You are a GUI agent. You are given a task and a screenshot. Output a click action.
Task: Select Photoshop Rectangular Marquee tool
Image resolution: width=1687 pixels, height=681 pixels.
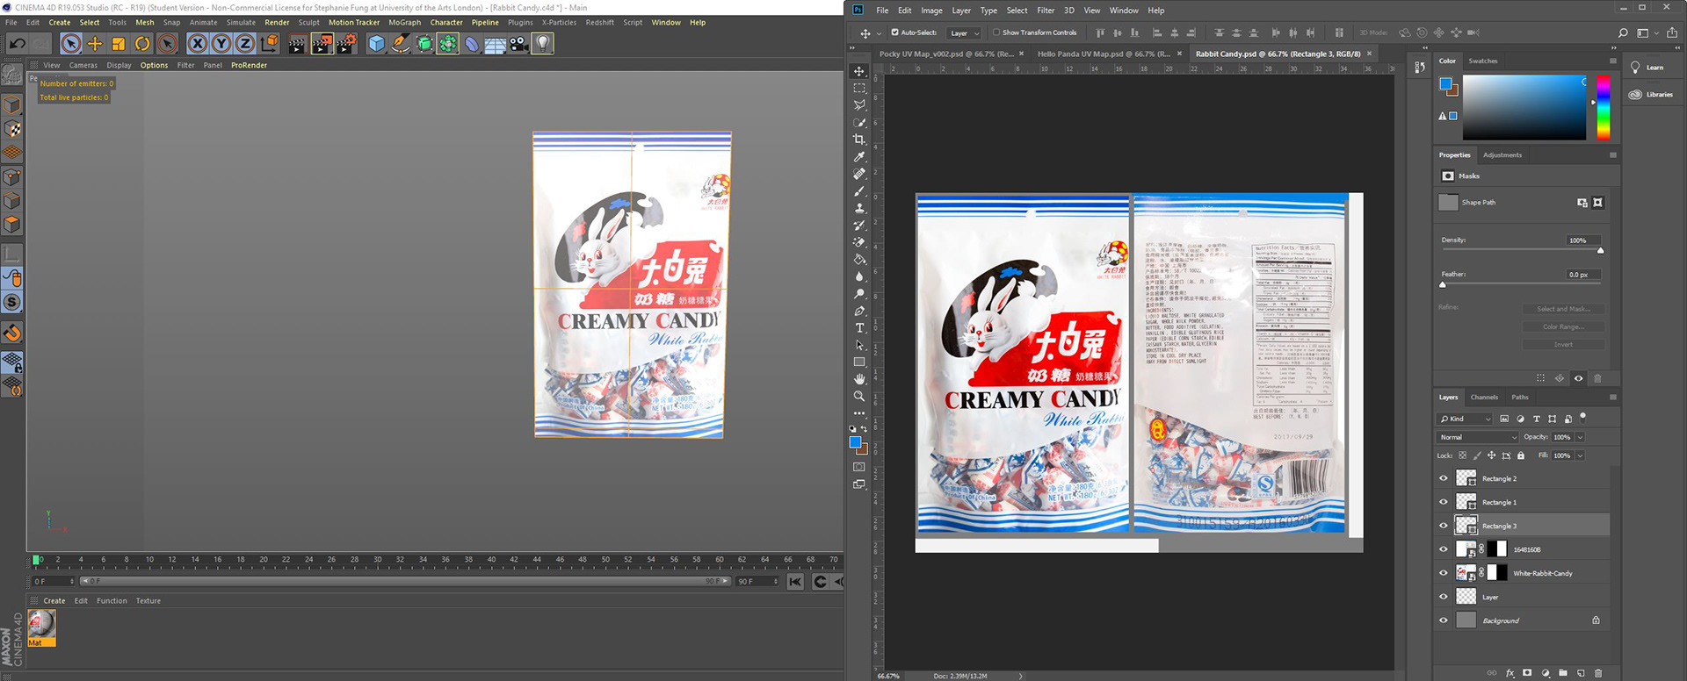859,88
